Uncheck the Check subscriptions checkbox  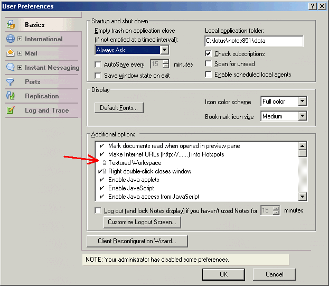pos(209,54)
